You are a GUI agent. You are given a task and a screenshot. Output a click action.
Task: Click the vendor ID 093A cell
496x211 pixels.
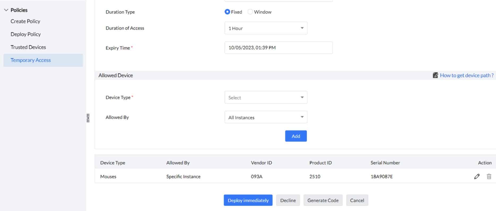pos(256,177)
